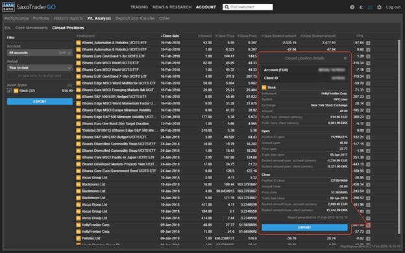The width and height of the screenshot is (405, 253).
Task: Open details icon for iShares Core MSCI Pacific ex Japan row
Action: [368, 158]
